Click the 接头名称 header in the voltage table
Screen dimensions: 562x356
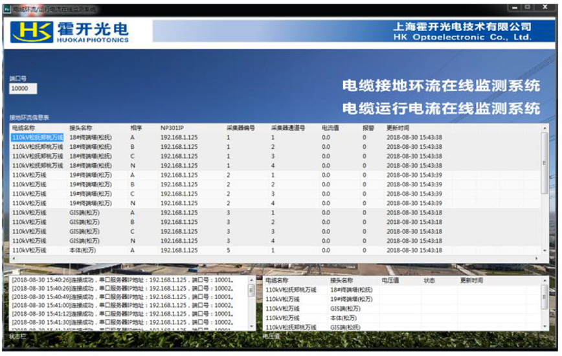[342, 280]
